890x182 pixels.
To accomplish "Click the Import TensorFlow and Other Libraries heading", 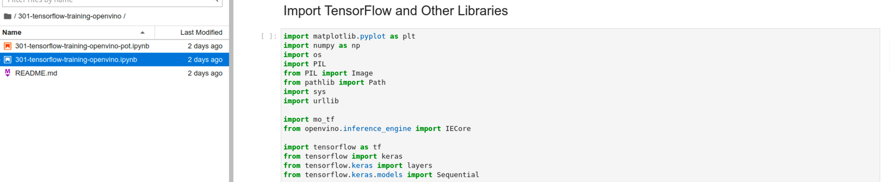I will coord(395,11).
